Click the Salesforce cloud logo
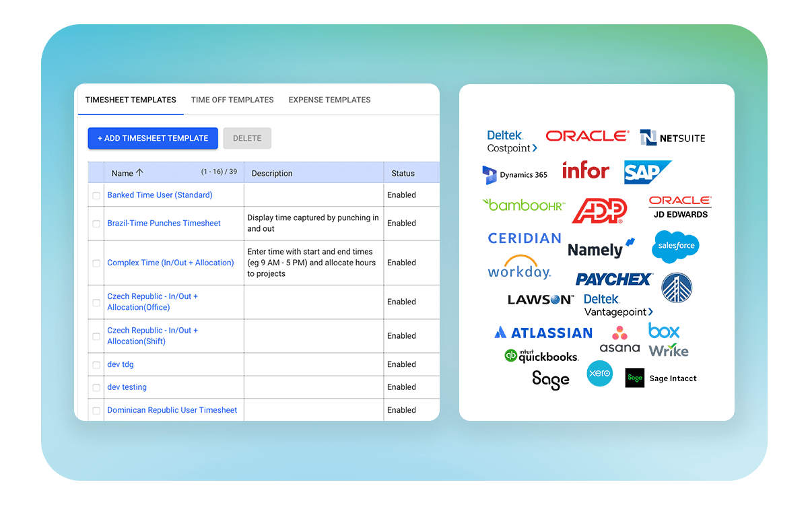Screen dimensions: 808x505 coord(675,246)
